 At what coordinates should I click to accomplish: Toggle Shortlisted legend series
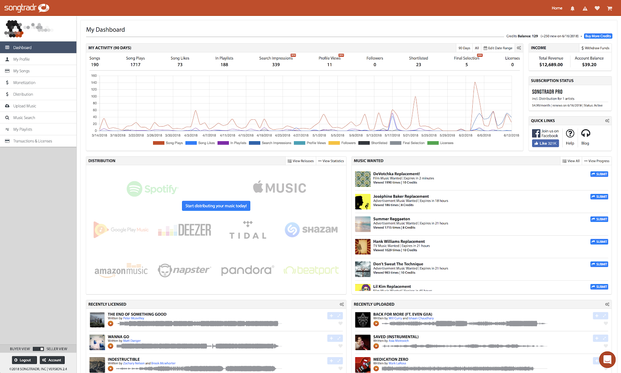373,143
